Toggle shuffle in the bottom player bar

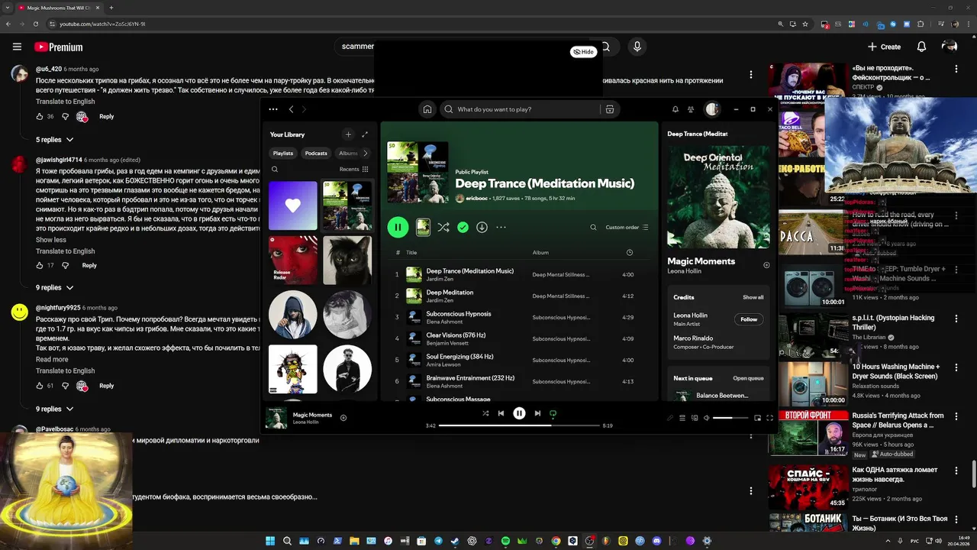point(485,413)
